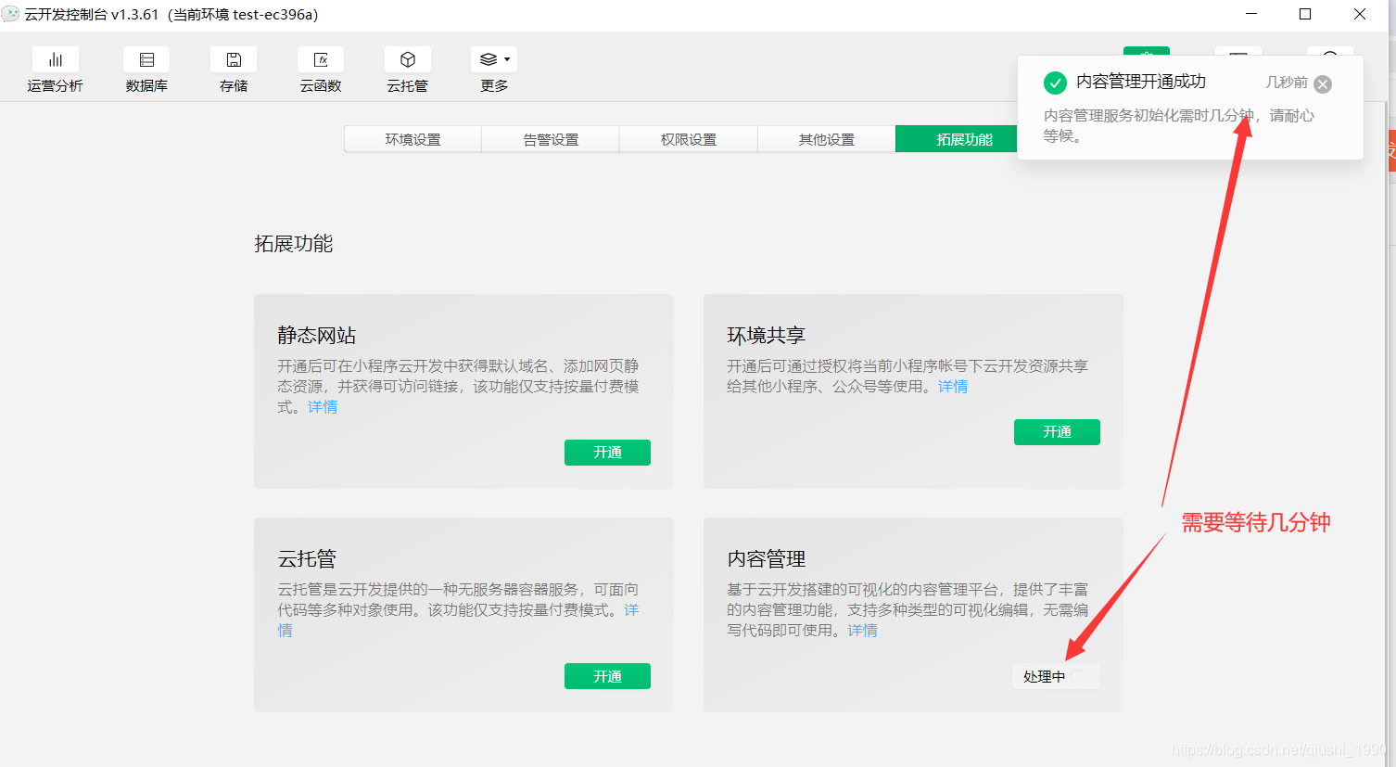
Task: Select the 拓展功能 tab
Action: [x=957, y=139]
